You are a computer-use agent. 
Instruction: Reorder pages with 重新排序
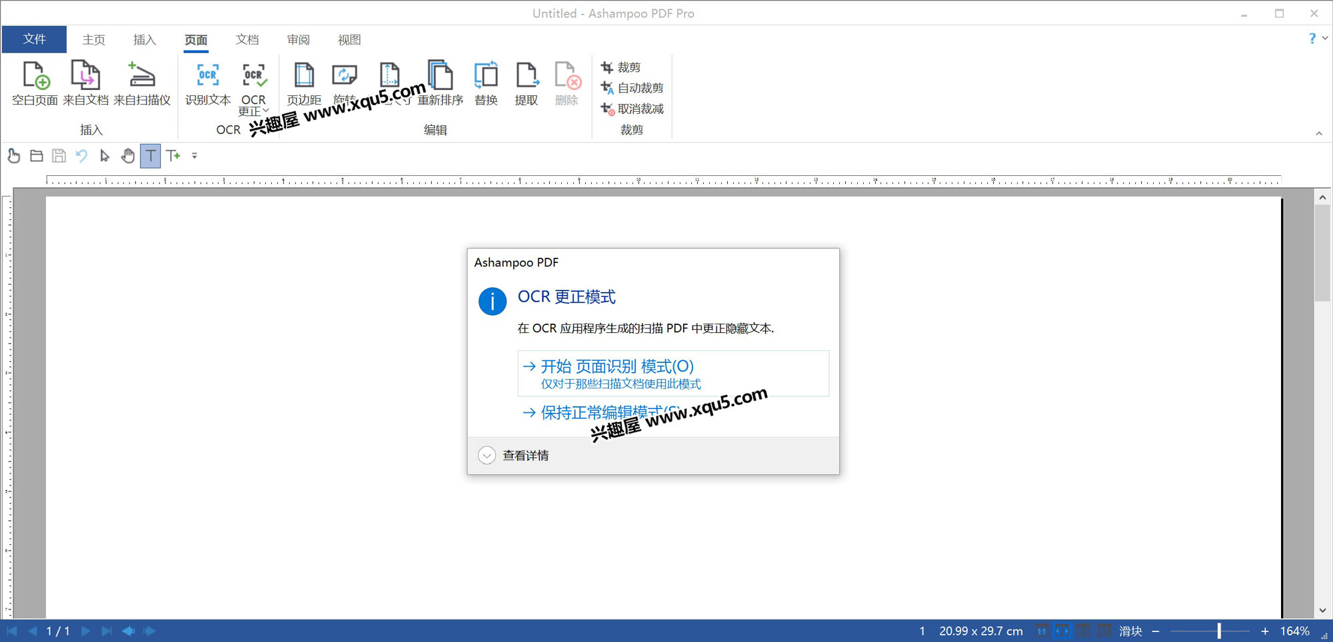click(x=441, y=83)
